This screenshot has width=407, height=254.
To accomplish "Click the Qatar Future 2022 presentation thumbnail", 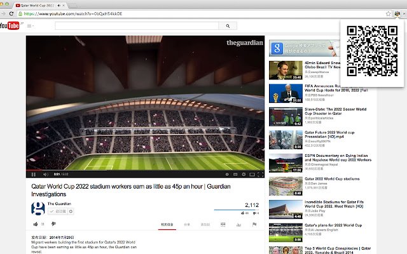I will [x=286, y=140].
